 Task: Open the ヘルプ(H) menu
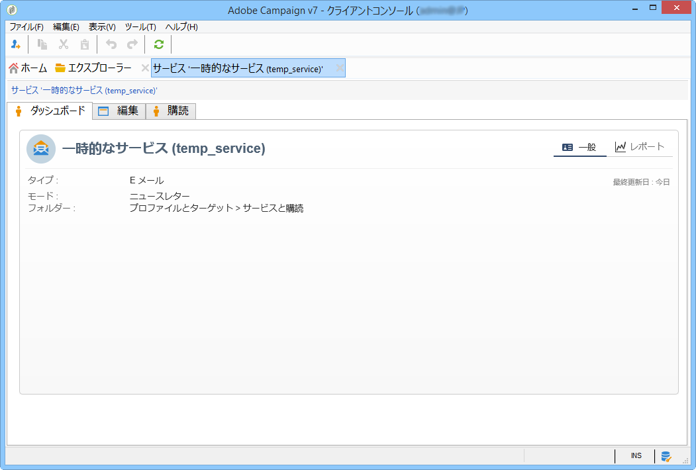click(181, 27)
